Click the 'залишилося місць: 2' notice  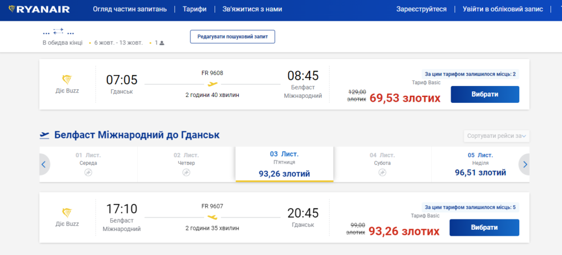pyautogui.click(x=470, y=74)
